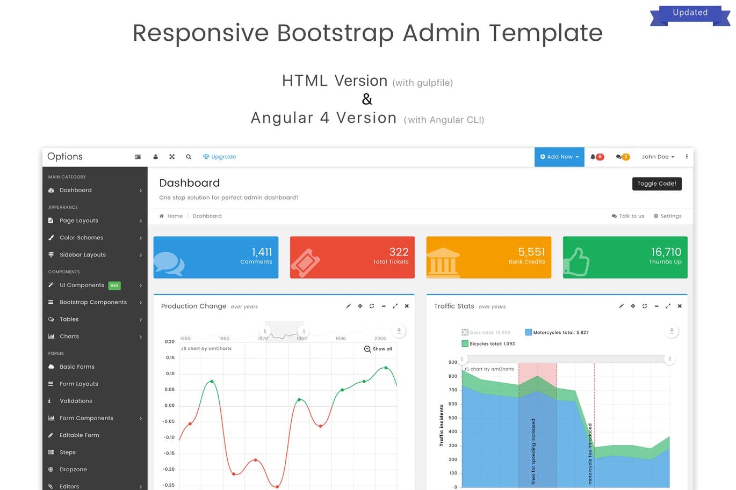
Task: Open chat messages icon with 2 badge
Action: point(622,157)
